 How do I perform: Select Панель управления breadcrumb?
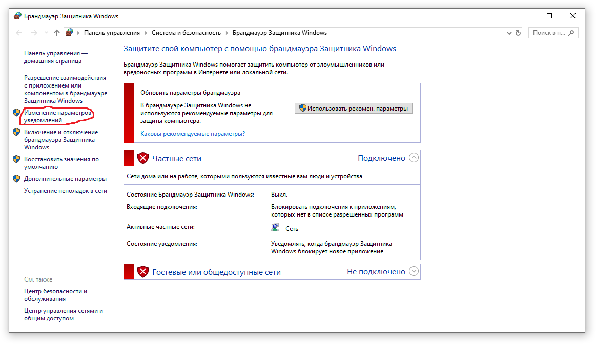(112, 33)
